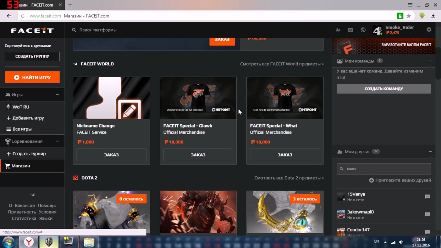Image resolution: width=441 pixels, height=248 pixels.
Task: Click the volume speaker tray icon
Action: pos(401,242)
